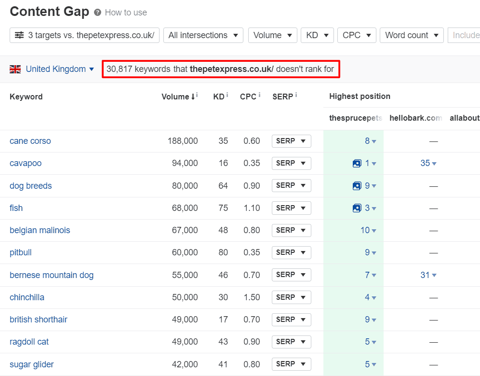Open the Word count filter dropdown
Screen dimensions: 480x376
tap(412, 35)
